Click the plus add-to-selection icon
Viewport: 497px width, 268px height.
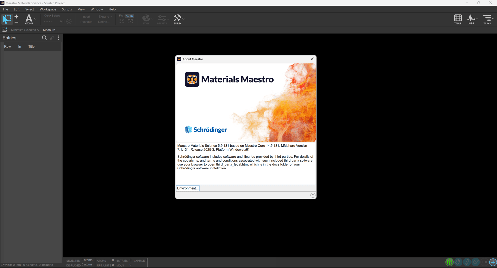coord(16,17)
